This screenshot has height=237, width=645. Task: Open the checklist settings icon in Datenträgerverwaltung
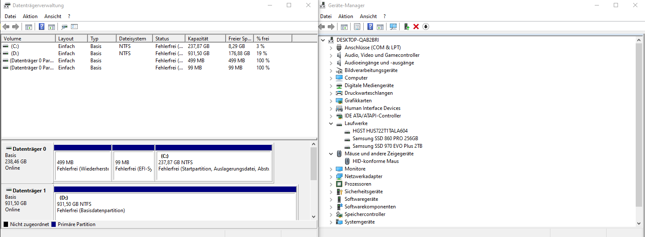[74, 27]
